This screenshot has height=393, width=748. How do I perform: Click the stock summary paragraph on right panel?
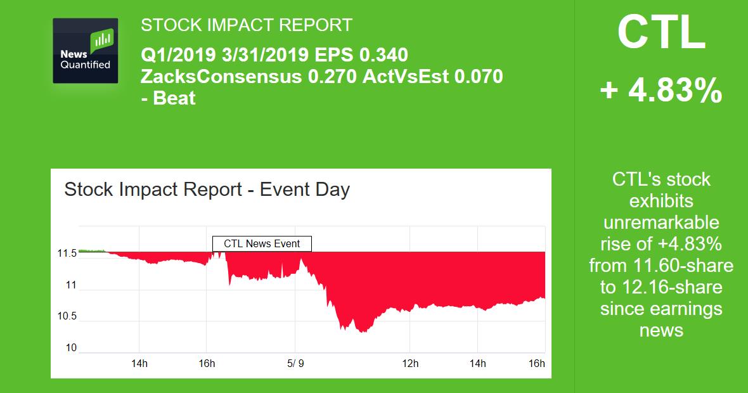click(661, 254)
